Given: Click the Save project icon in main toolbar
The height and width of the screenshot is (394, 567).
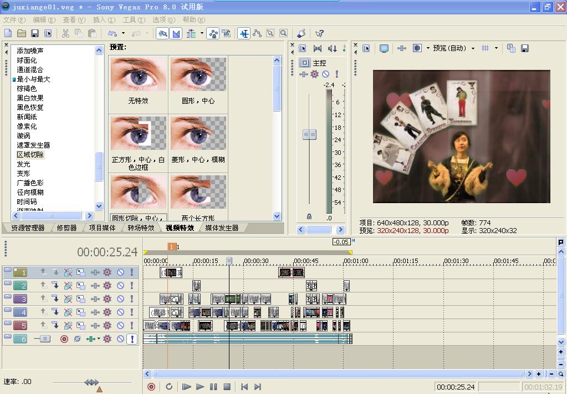Looking at the screenshot, I should [x=34, y=34].
